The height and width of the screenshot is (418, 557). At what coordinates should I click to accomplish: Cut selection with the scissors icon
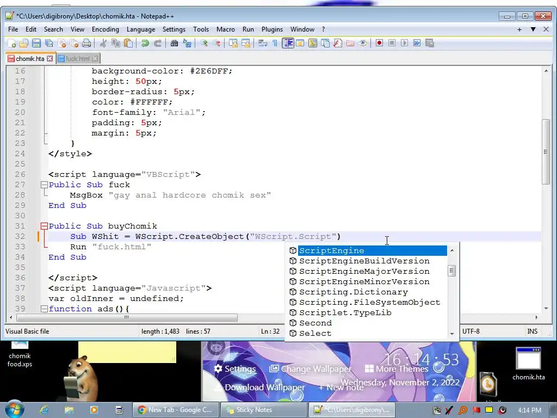(103, 44)
